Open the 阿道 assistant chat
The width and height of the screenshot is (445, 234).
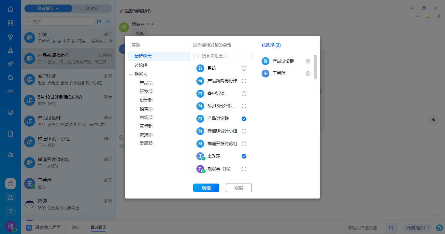(68, 204)
